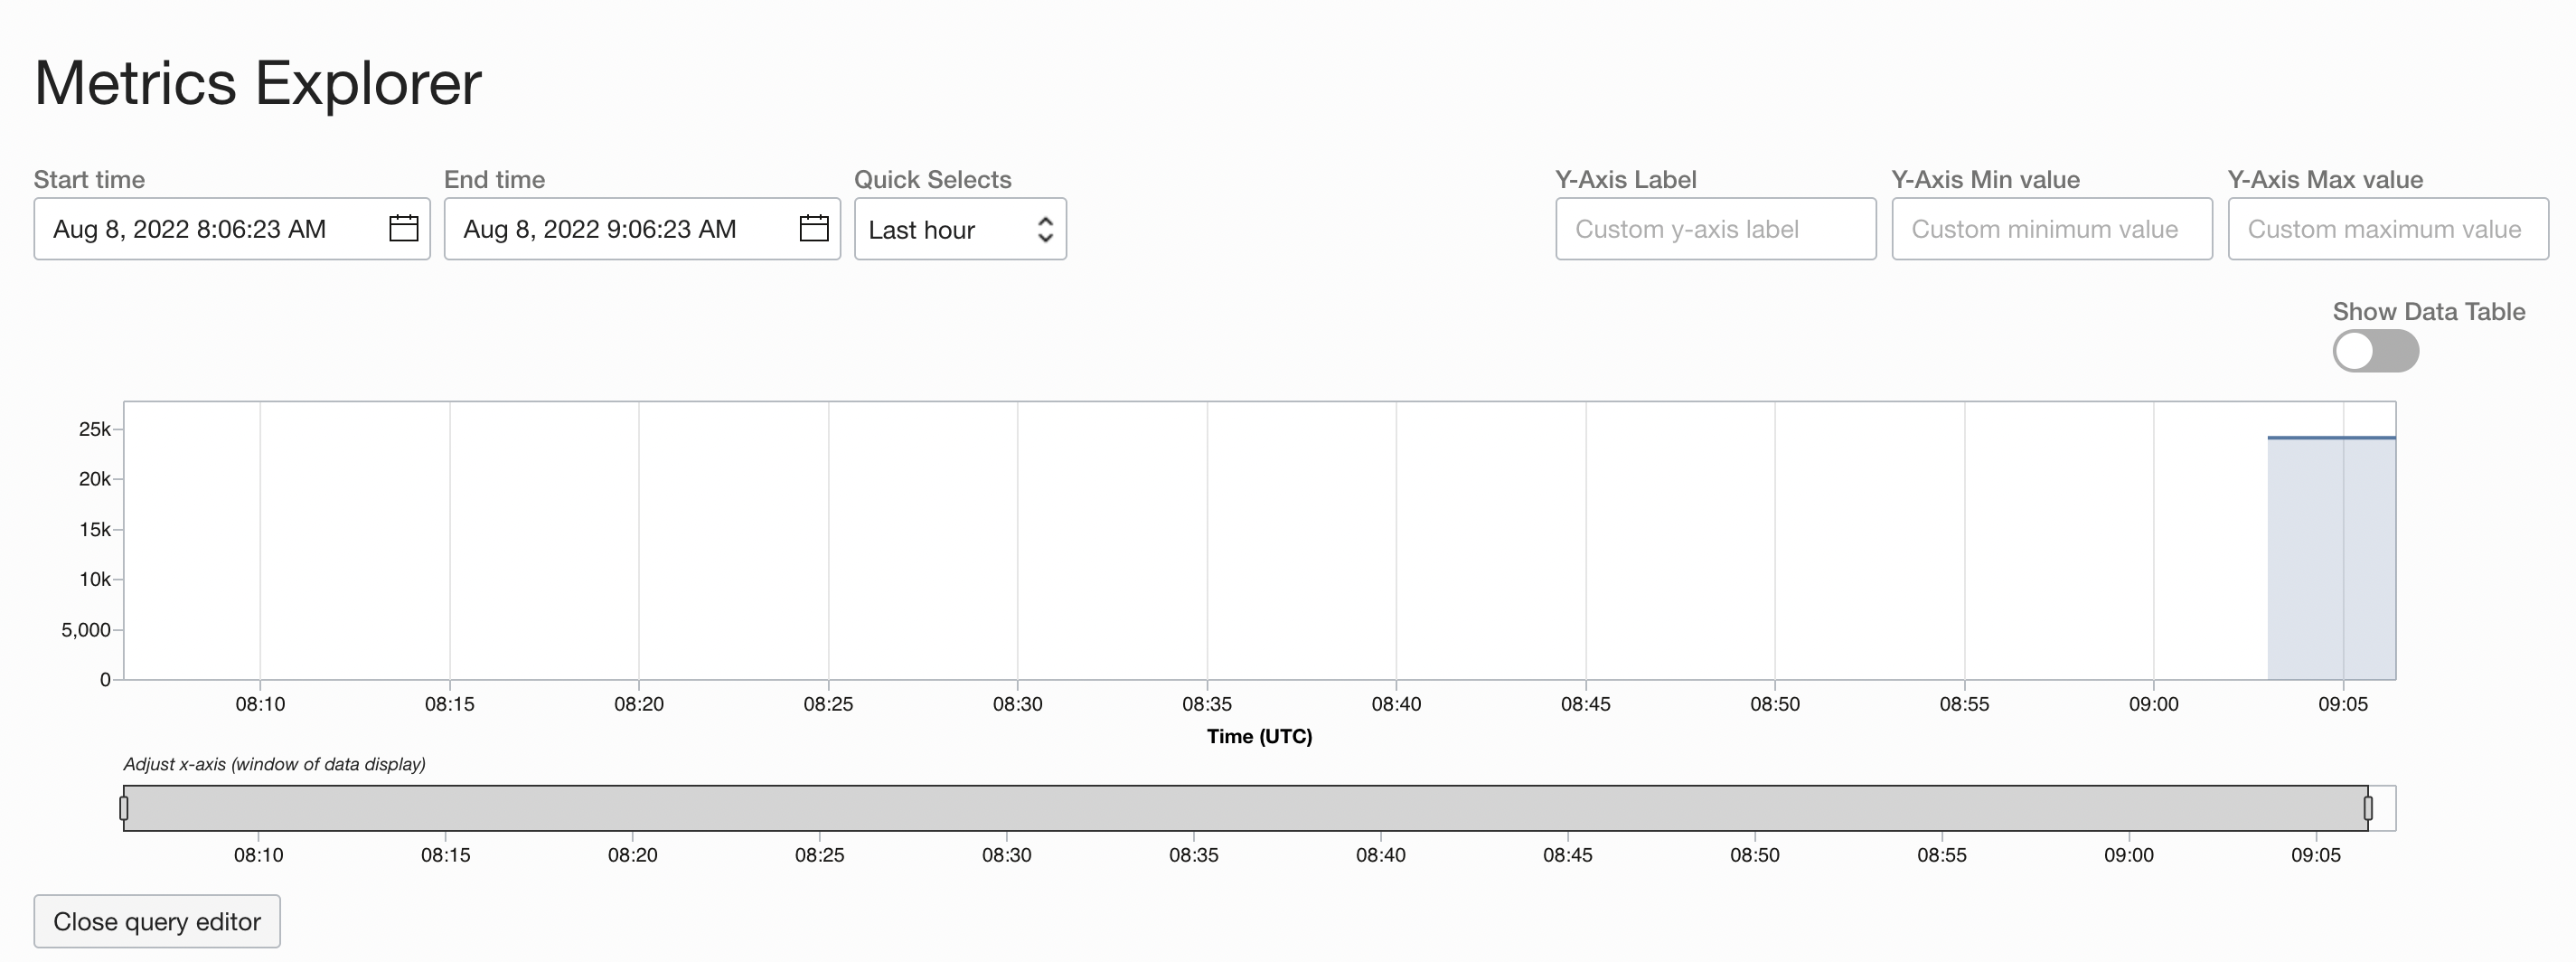Click the '25k' y-axis label
The image size is (2576, 962).
coord(95,429)
